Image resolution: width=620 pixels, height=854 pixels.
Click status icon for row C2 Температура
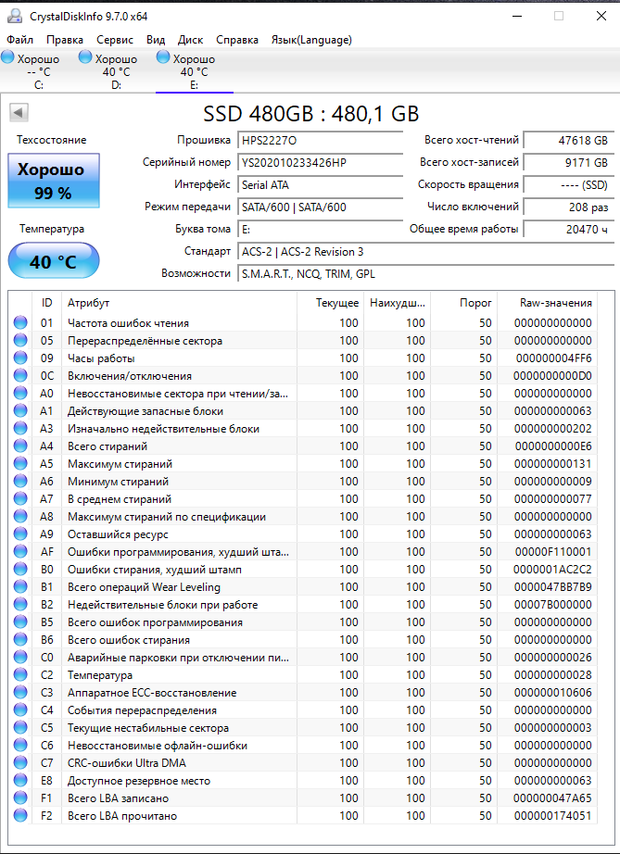[20, 675]
